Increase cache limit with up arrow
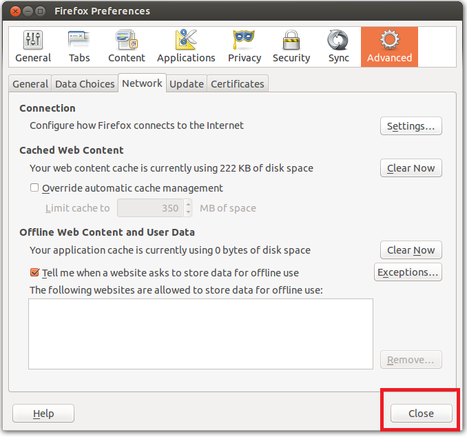This screenshot has width=467, height=437. coord(188,204)
